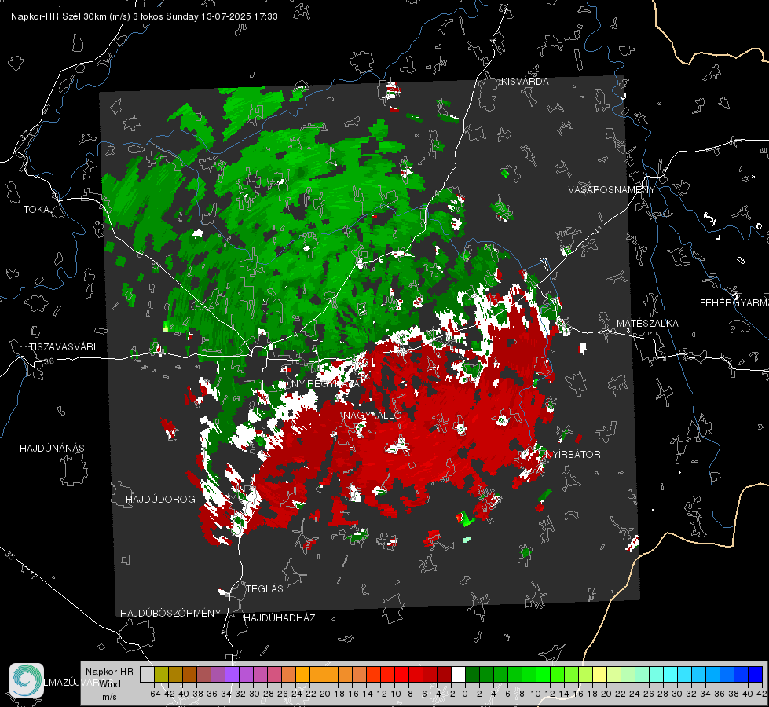Click the road number 36 near Tiszavasvári
This screenshot has width=769, height=707.
[49, 361]
